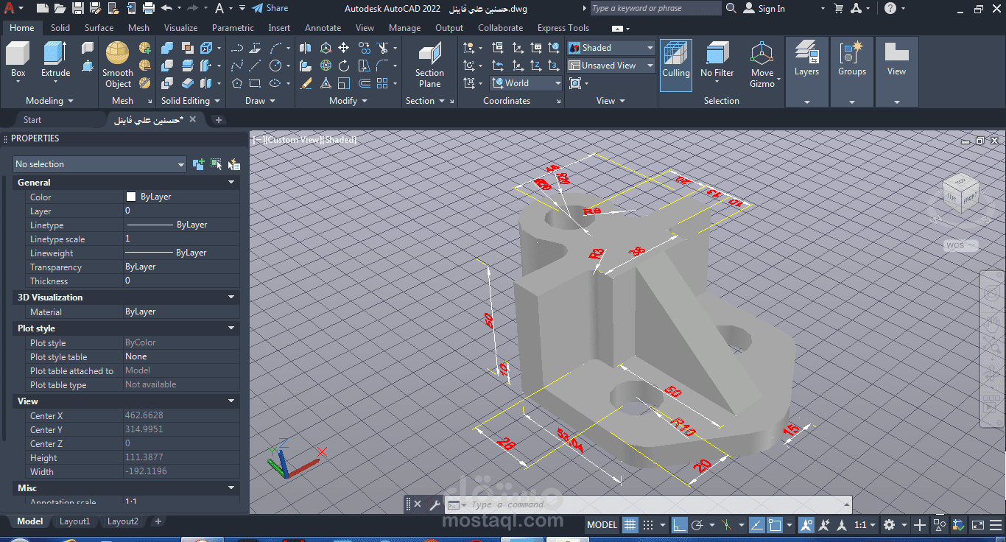Open the Shaded visual style dropdown
This screenshot has height=542, width=1006.
pos(611,48)
